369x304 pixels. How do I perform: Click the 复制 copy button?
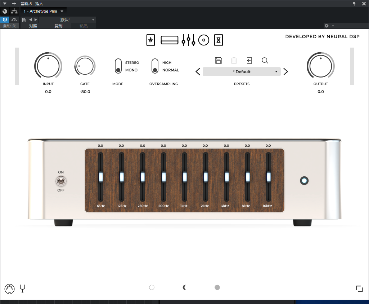tap(58, 26)
